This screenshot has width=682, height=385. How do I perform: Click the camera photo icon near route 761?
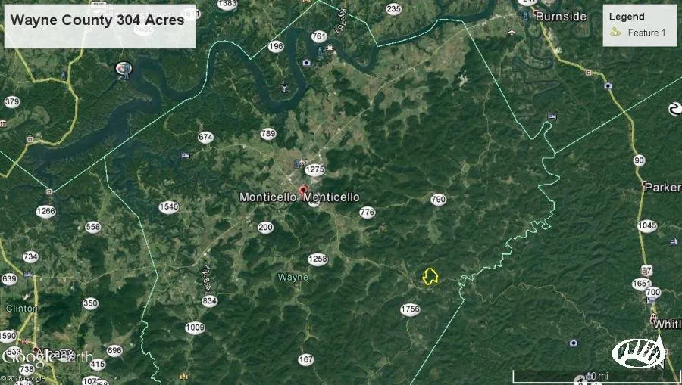307,63
